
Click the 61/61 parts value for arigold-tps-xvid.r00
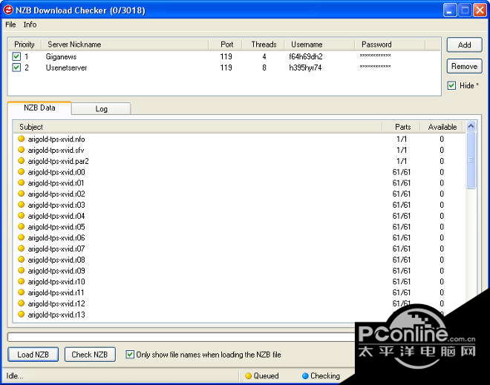pyautogui.click(x=401, y=172)
